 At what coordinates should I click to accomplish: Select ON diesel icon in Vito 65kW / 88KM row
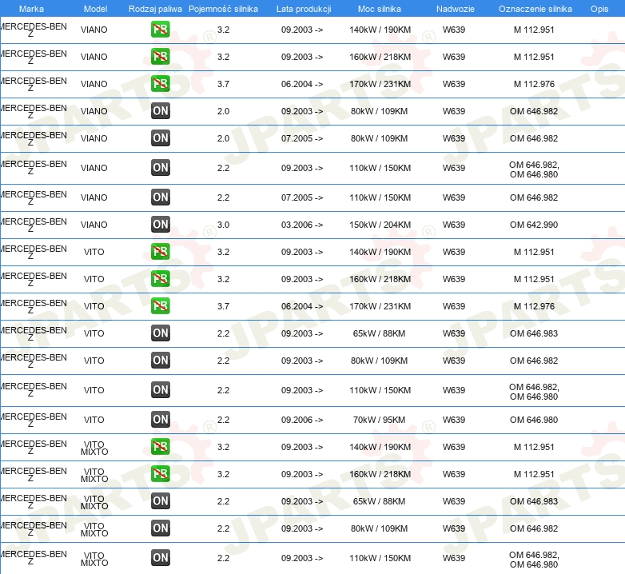[x=160, y=333]
